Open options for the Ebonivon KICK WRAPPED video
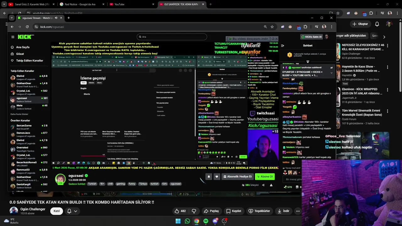The height and width of the screenshot is (226, 402). click(387, 90)
